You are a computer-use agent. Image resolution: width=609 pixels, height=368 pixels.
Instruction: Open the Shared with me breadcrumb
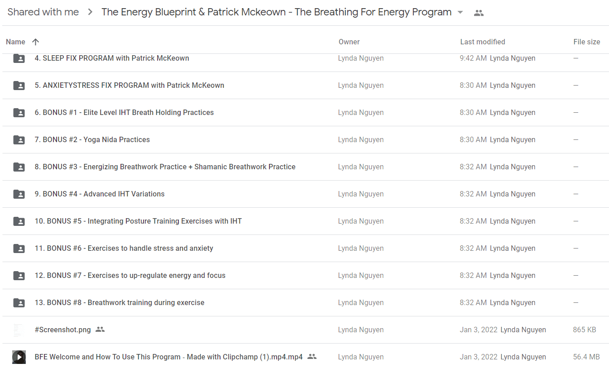(x=43, y=12)
